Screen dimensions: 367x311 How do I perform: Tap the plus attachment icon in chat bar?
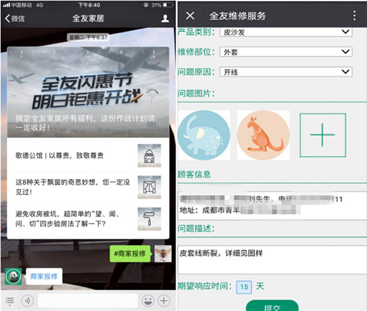click(164, 300)
